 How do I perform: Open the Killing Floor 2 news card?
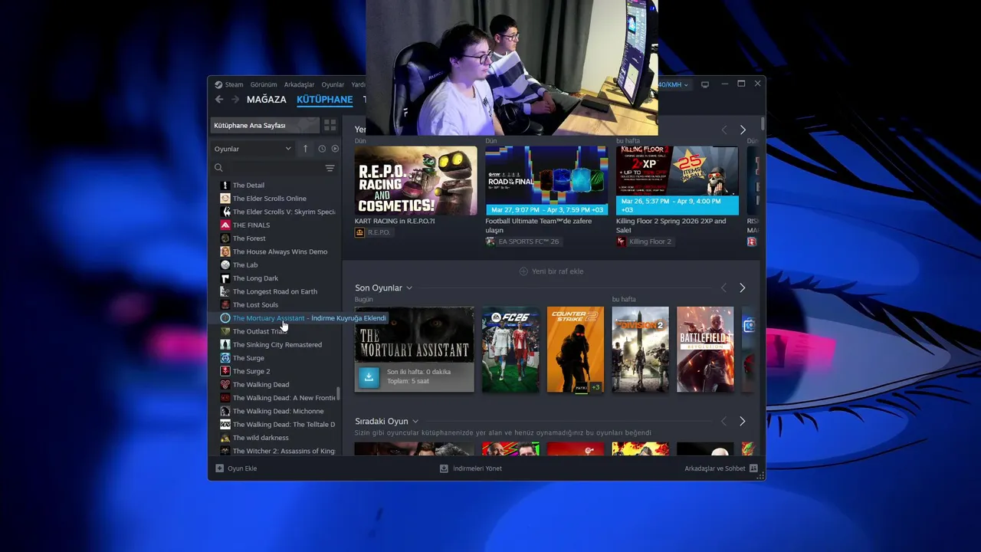[678, 181]
